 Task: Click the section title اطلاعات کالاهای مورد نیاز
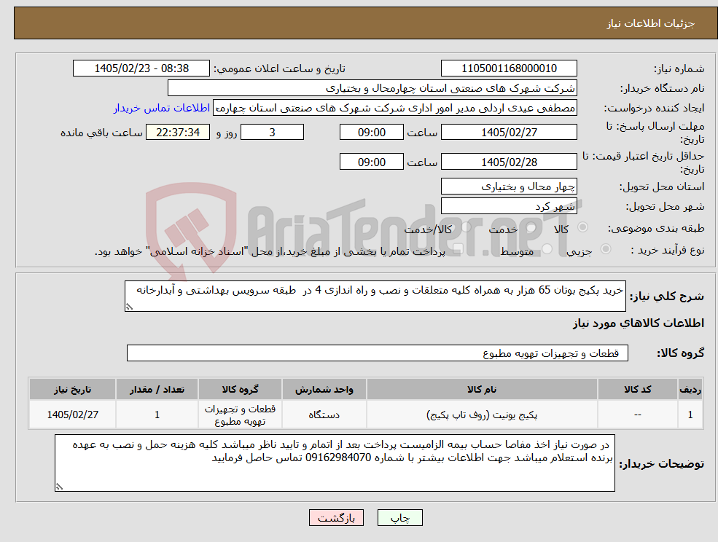pyautogui.click(x=638, y=323)
